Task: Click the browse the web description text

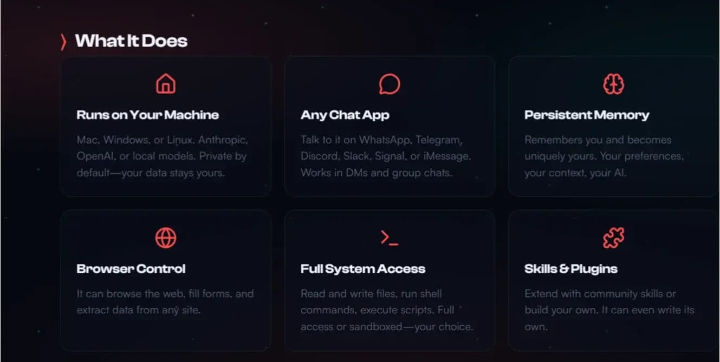Action: point(165,302)
